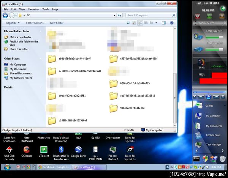
Task: Click the search magnifier icon in Search Computer
Action: 174,15
